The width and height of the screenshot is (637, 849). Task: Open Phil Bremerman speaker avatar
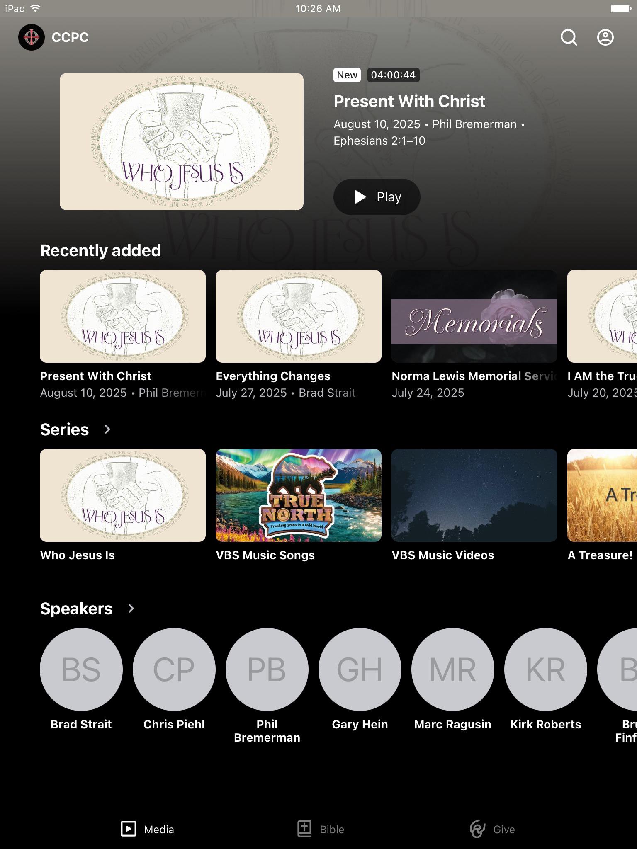click(x=267, y=669)
